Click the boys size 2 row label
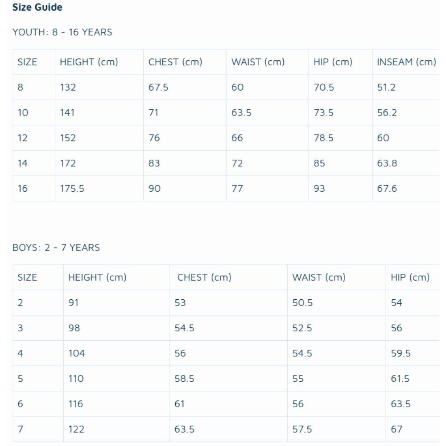 [38, 303]
